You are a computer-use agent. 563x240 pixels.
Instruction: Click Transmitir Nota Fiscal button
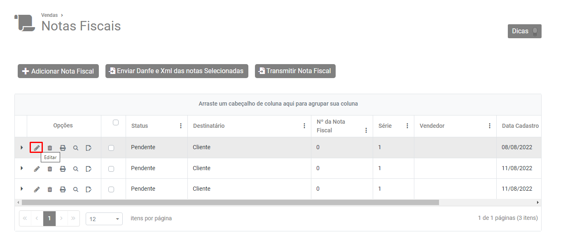pyautogui.click(x=295, y=71)
